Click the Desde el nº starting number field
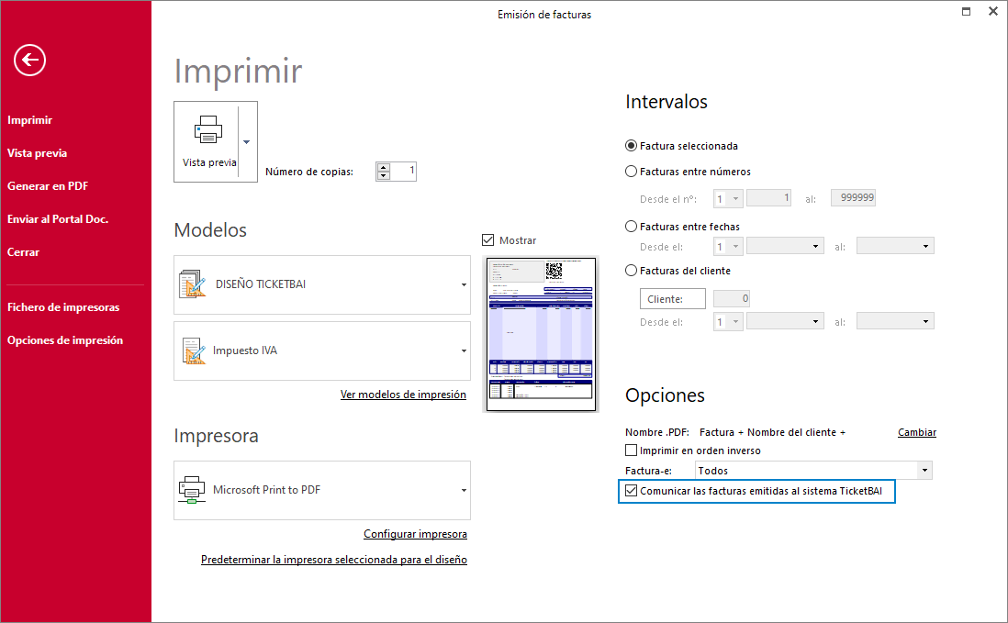Screen dimensions: 1008x623 coord(768,198)
